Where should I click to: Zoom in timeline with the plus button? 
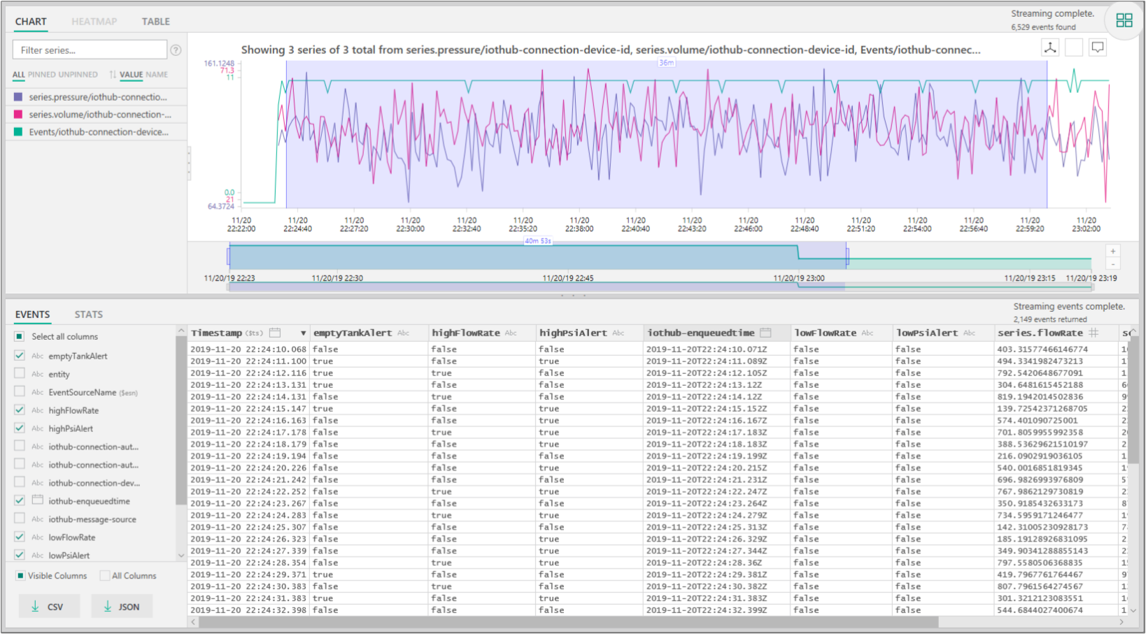(x=1112, y=251)
